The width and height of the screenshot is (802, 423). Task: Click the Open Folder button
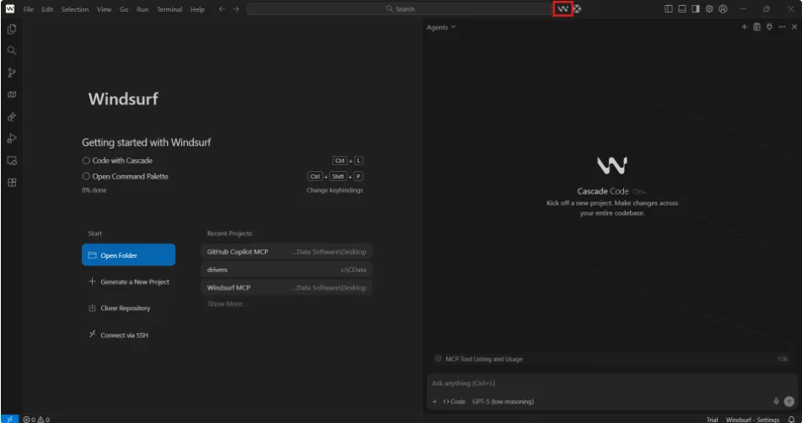click(x=128, y=255)
